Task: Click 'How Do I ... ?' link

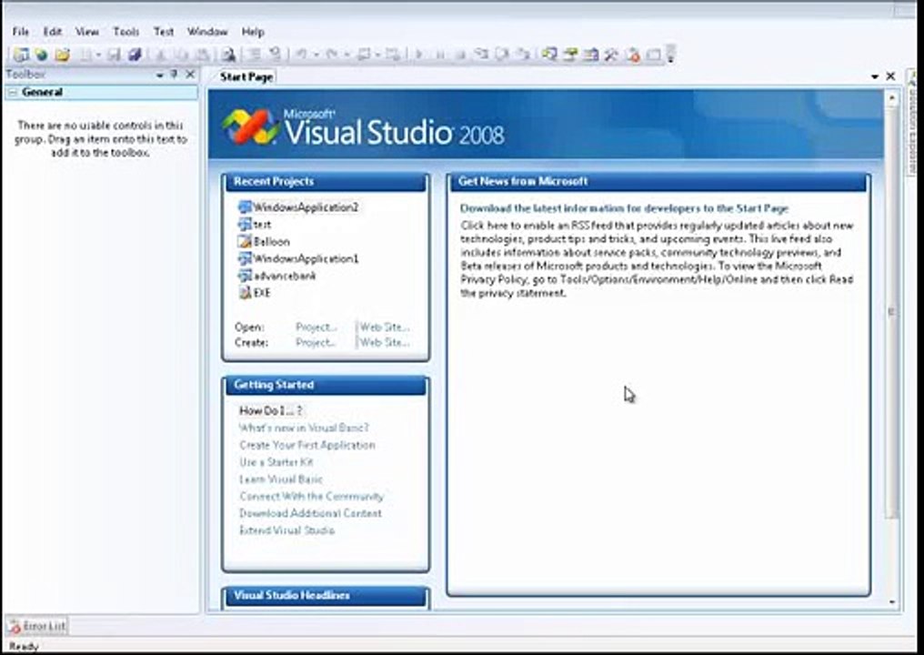Action: click(270, 411)
